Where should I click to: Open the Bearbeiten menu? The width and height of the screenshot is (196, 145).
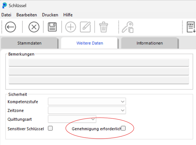point(26,15)
